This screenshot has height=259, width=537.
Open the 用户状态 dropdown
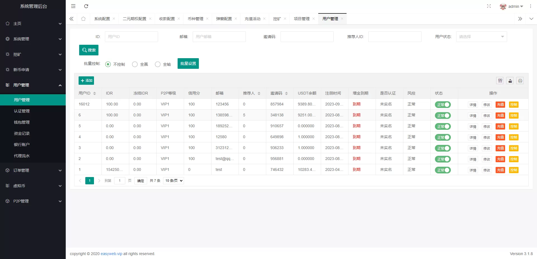[x=481, y=37]
